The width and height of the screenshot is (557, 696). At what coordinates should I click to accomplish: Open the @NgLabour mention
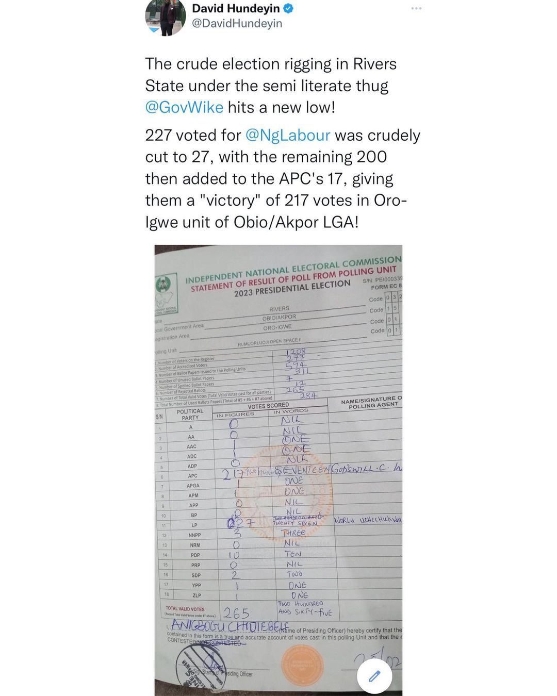click(x=287, y=135)
